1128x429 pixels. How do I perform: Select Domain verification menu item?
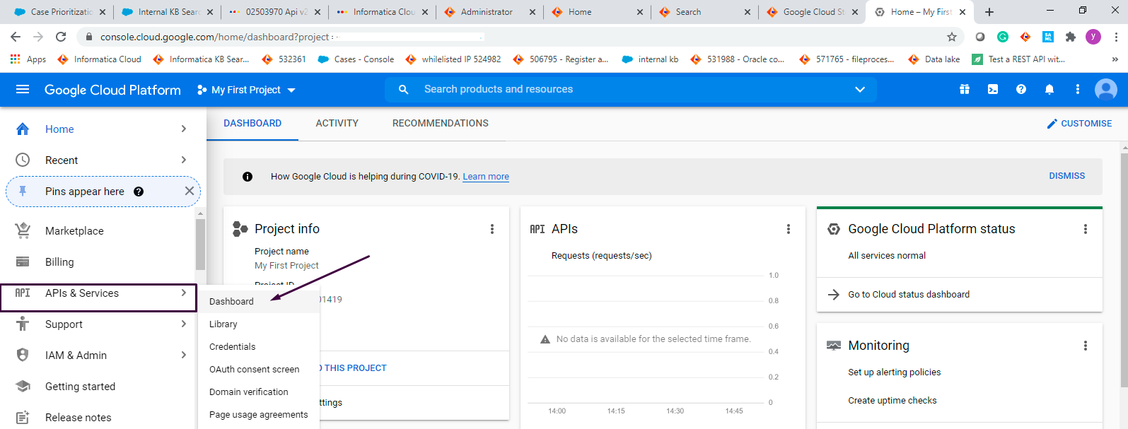tap(259, 392)
